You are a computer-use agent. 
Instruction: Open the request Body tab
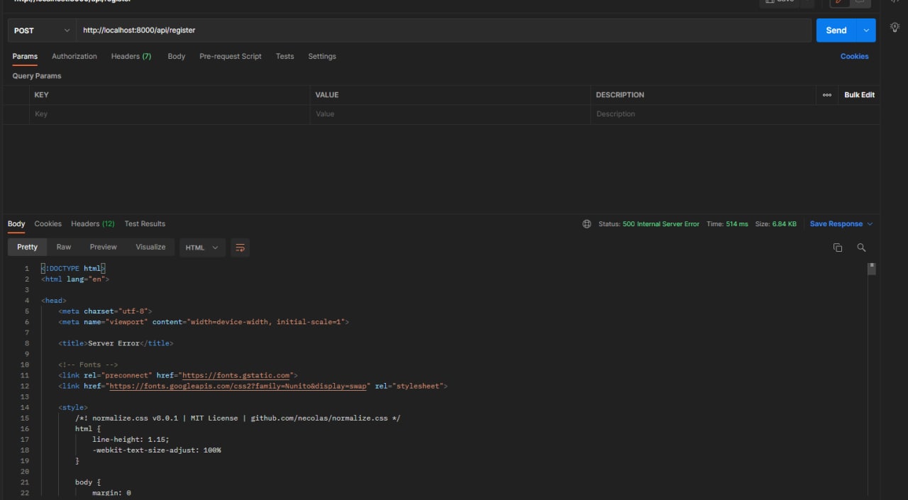coord(176,57)
